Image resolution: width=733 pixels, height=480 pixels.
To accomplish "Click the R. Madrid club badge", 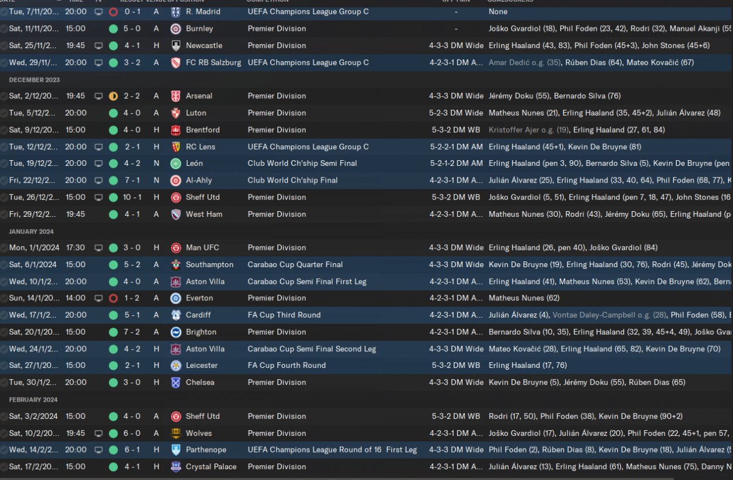I will (x=176, y=11).
